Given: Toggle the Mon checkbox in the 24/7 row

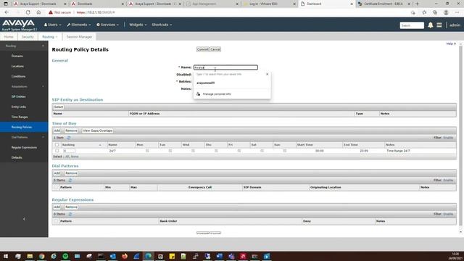Looking at the screenshot, I should [x=147, y=151].
